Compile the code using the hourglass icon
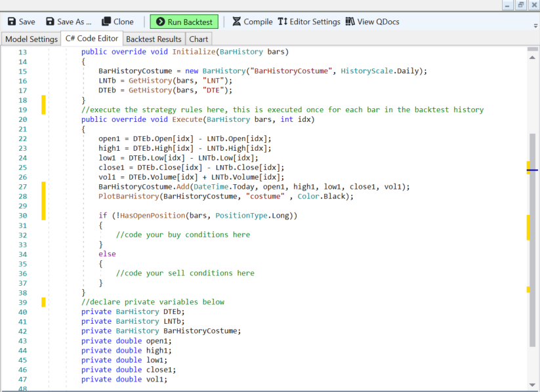 (237, 22)
